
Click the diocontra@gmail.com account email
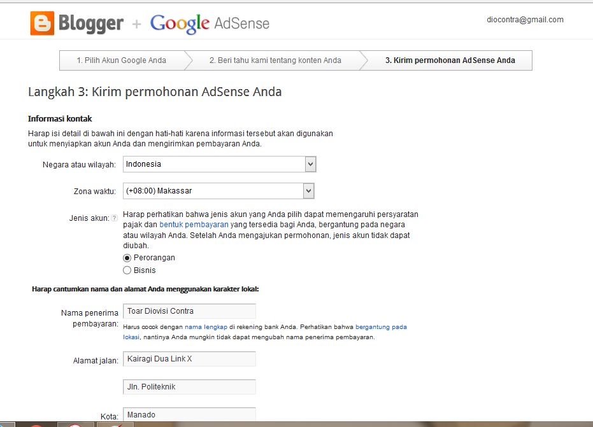click(525, 20)
